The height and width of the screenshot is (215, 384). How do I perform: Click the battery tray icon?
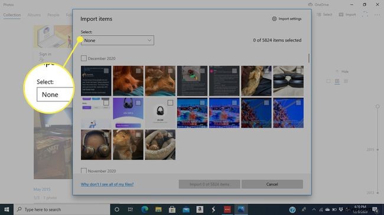(x=334, y=209)
